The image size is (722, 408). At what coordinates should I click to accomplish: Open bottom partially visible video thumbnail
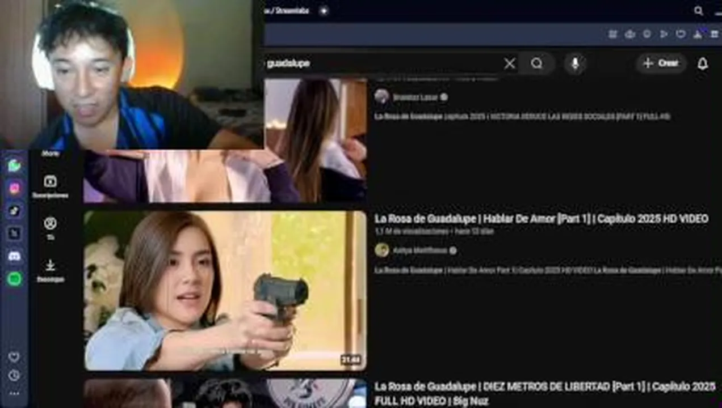[x=225, y=394]
